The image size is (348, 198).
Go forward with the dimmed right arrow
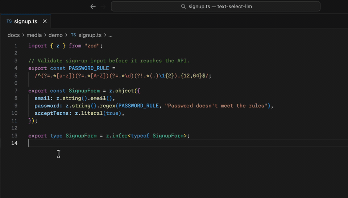point(103,7)
